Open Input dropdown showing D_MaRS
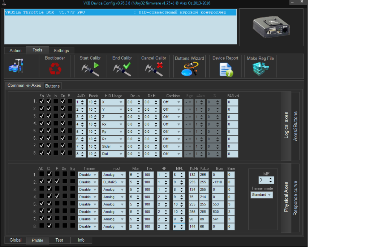Image resolution: width=370 pixels, height=247 pixels. [x=114, y=182]
